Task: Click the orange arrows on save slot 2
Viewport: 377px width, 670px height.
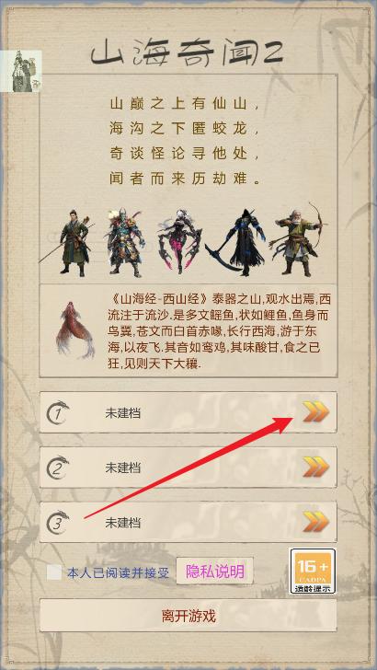Action: click(x=316, y=467)
